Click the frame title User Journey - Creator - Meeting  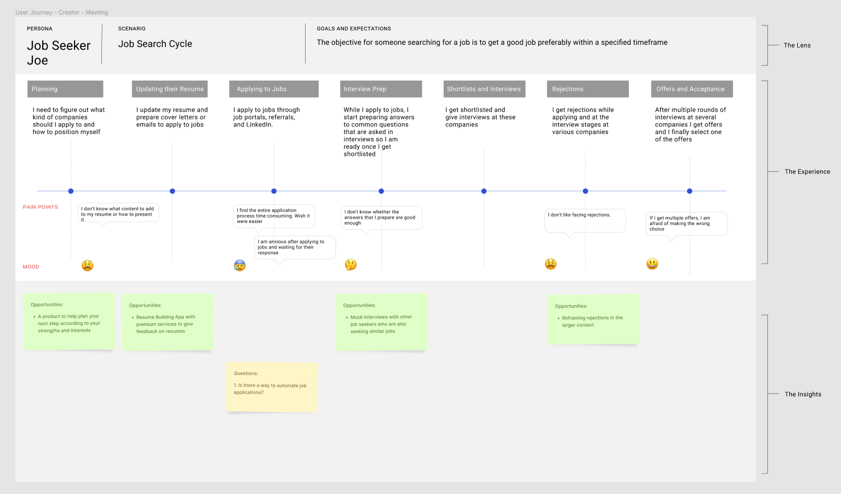click(x=62, y=12)
